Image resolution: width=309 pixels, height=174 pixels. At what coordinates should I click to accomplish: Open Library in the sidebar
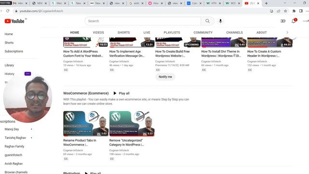click(9, 65)
